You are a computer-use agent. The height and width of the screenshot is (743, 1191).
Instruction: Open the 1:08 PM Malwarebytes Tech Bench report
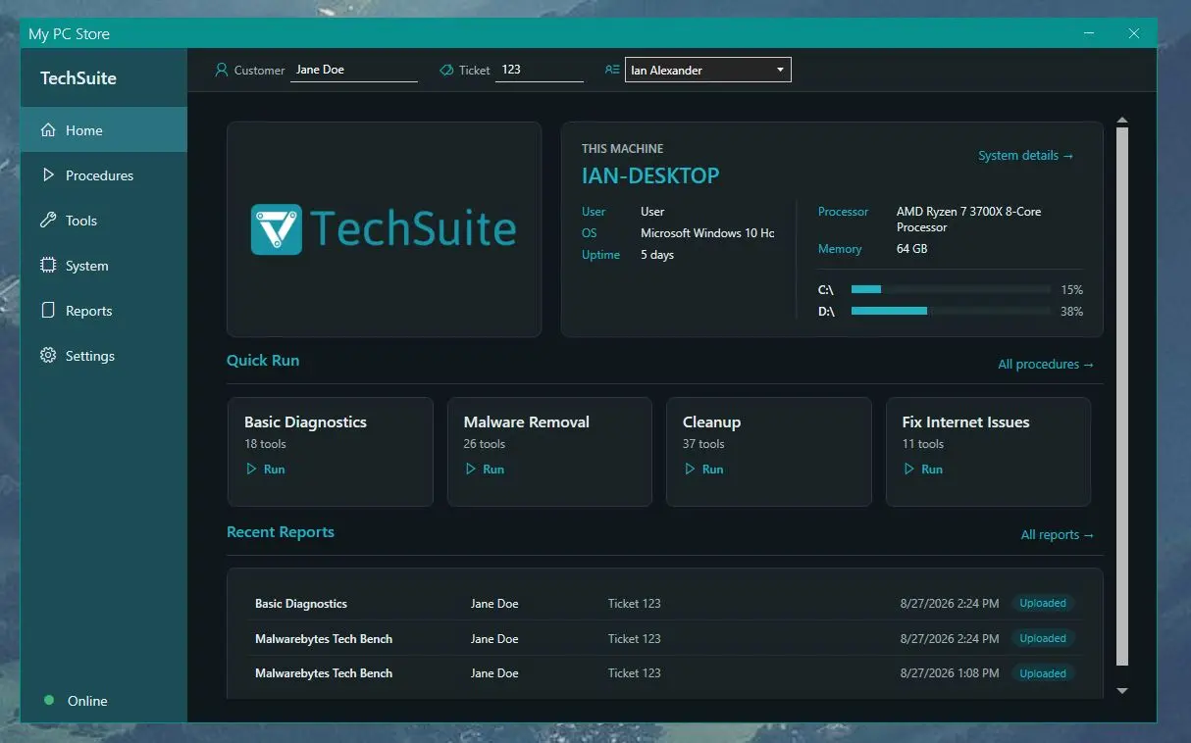click(664, 673)
